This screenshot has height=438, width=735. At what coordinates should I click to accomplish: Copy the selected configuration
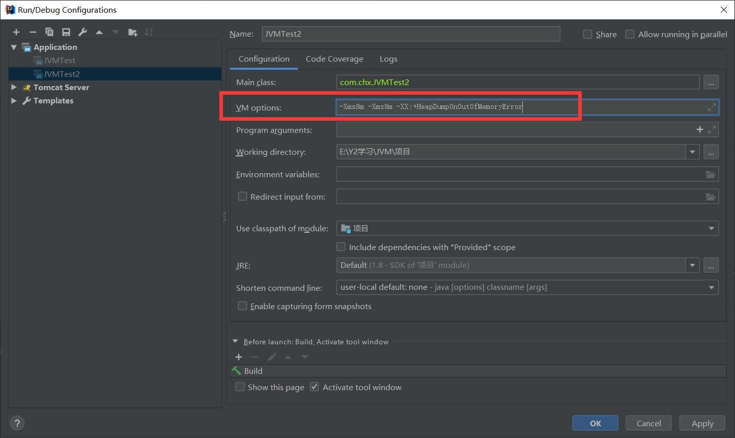(49, 32)
